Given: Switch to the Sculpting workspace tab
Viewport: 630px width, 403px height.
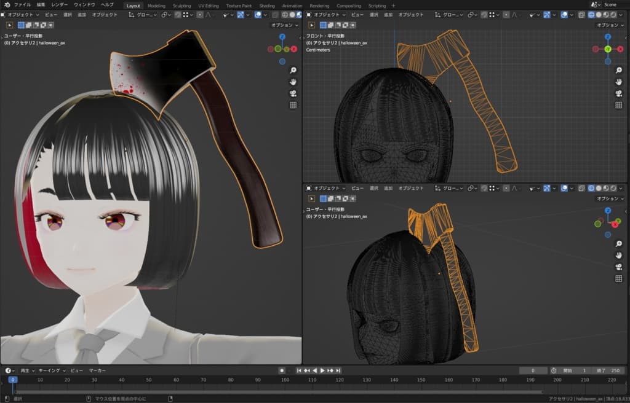Looking at the screenshot, I should [x=181, y=6].
